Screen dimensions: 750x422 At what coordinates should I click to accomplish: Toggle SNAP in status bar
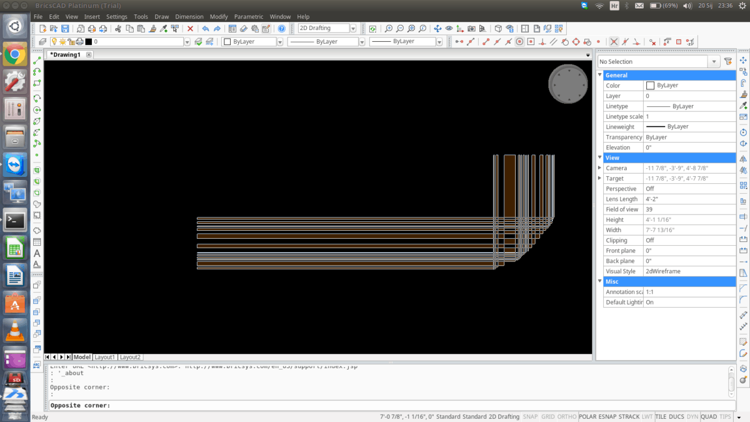(530, 416)
